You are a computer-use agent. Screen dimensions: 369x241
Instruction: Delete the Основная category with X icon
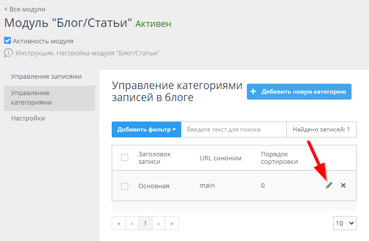[x=343, y=185]
